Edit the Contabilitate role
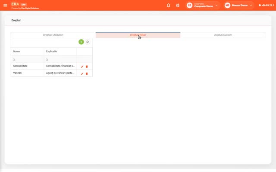Viewport: 276px width, 172px height. coord(82,67)
